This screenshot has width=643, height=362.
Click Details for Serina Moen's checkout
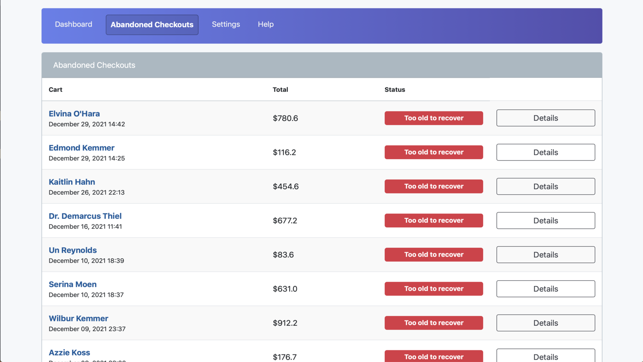545,289
